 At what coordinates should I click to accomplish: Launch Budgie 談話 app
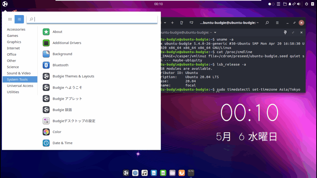(99, 110)
